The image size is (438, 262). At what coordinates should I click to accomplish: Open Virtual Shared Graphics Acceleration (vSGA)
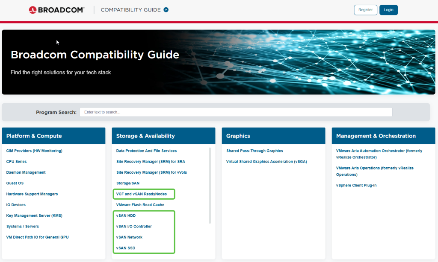point(266,162)
